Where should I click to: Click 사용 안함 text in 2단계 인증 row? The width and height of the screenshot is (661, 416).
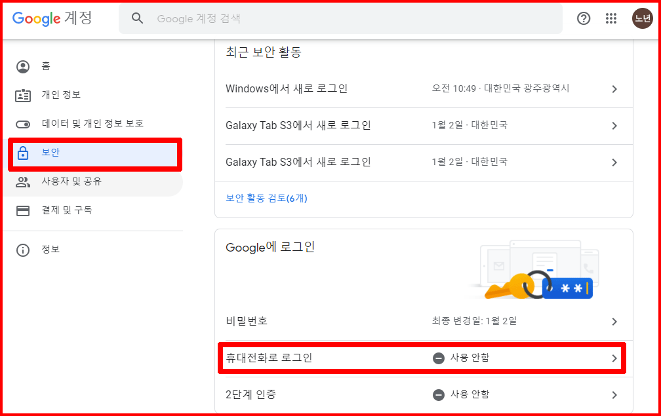click(x=470, y=394)
